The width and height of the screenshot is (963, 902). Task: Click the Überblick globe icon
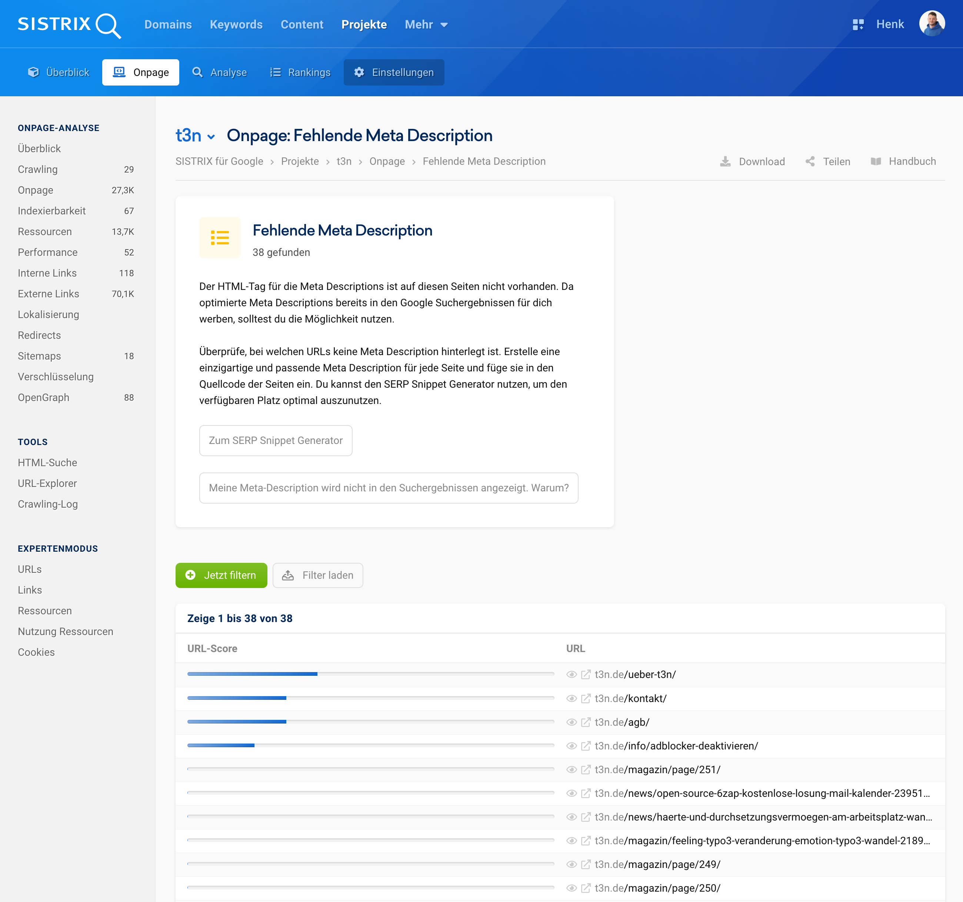pyautogui.click(x=33, y=72)
